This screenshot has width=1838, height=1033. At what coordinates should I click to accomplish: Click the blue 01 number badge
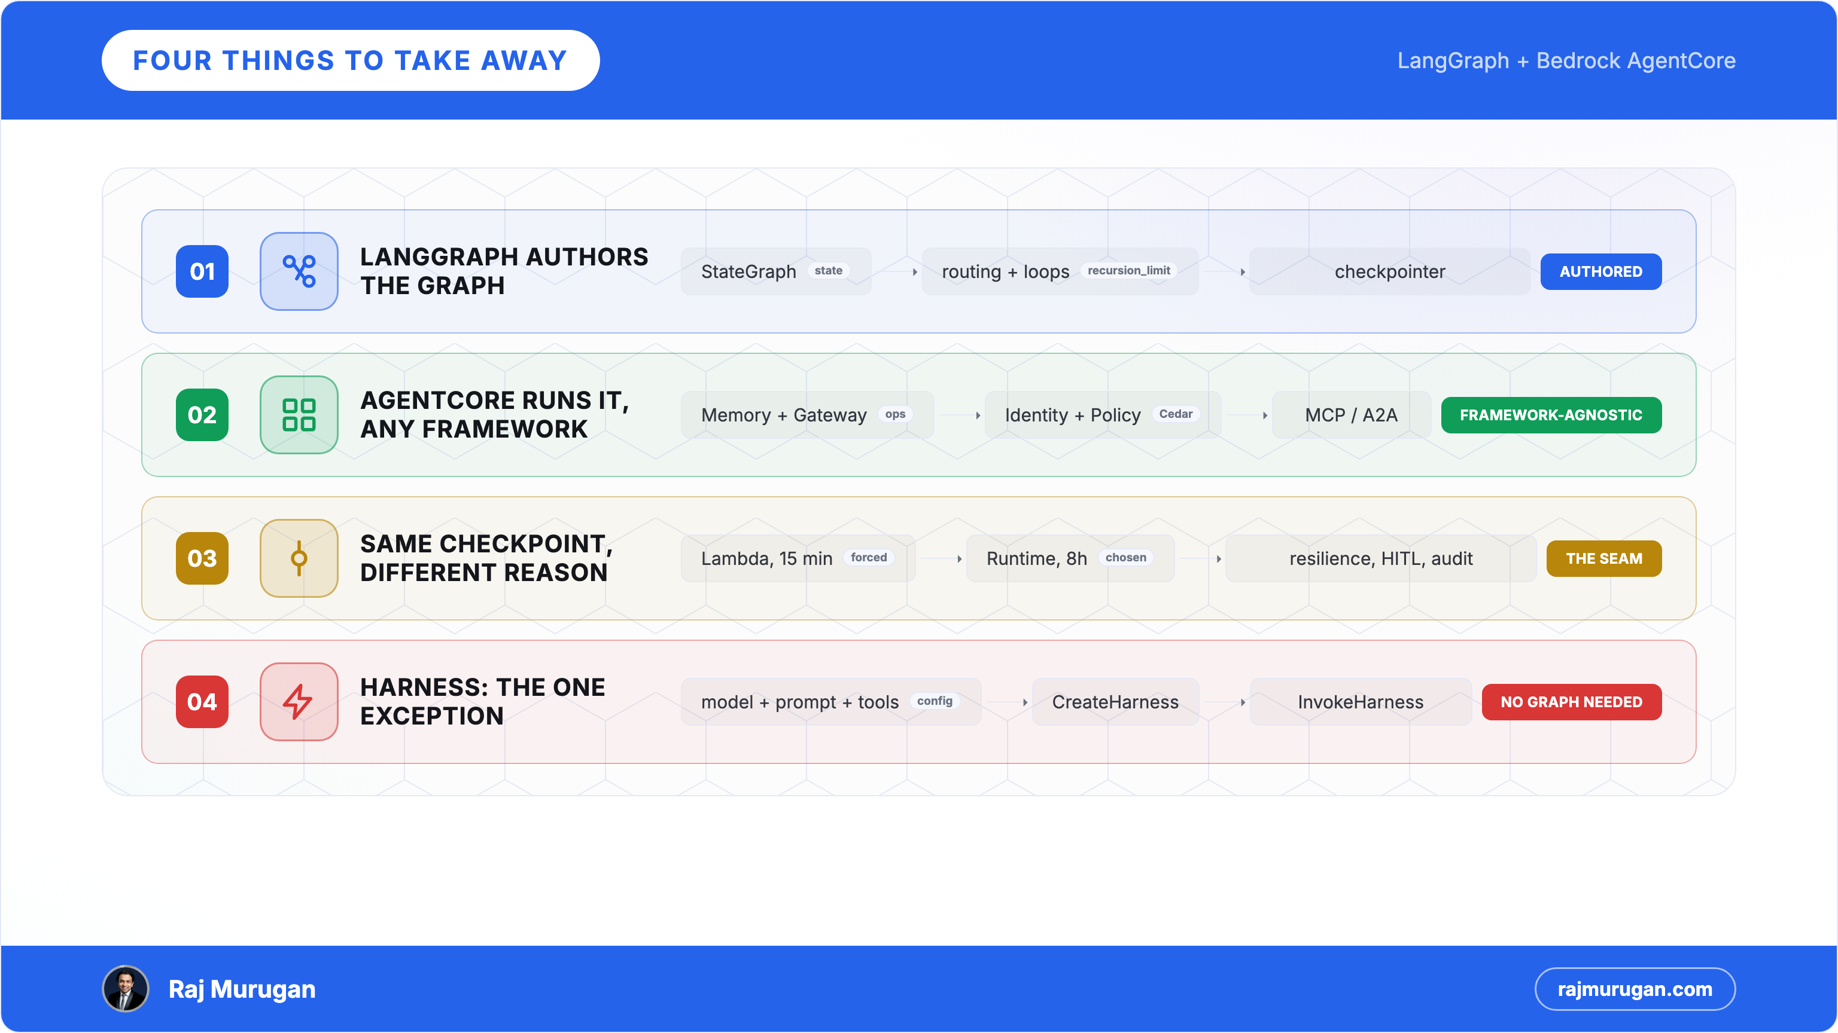point(202,271)
